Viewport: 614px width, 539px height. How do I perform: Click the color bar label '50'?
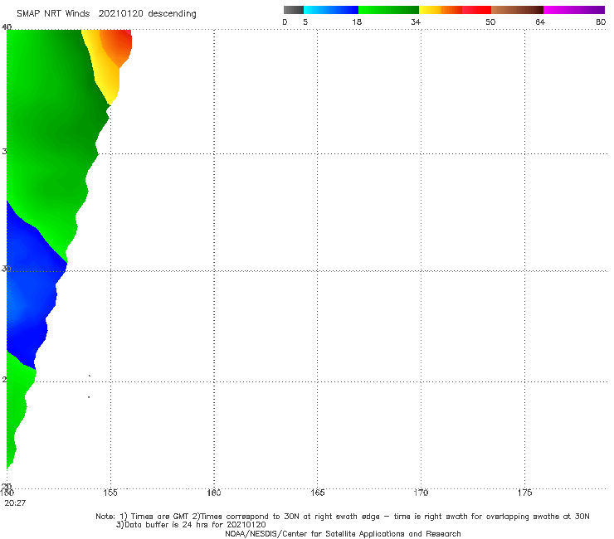[490, 22]
